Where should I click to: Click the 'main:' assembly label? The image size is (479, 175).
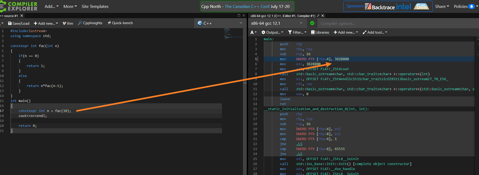tap(269, 39)
